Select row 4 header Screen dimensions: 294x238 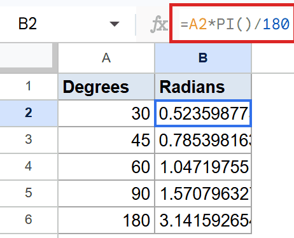(x=29, y=167)
